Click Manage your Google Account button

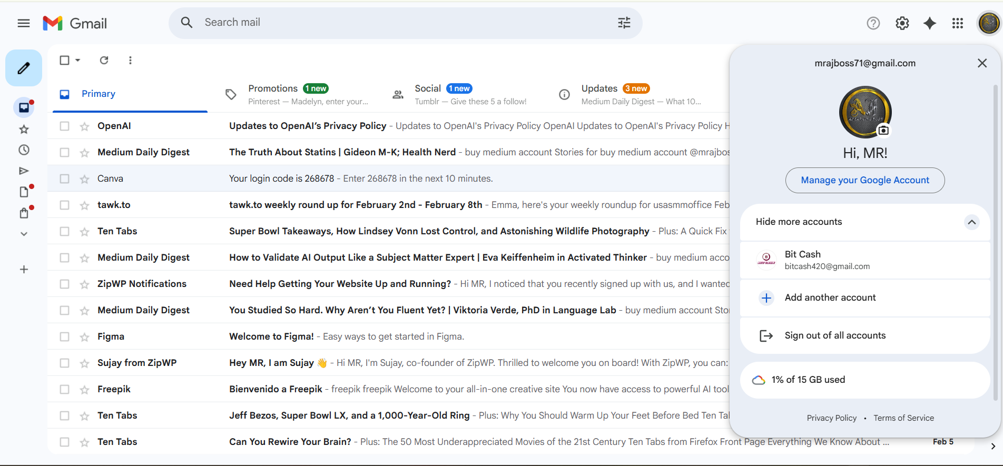point(864,180)
